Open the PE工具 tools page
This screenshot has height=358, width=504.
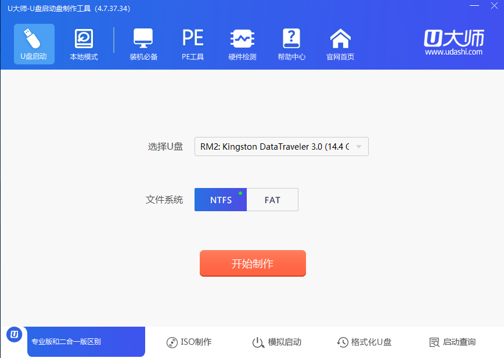click(193, 44)
